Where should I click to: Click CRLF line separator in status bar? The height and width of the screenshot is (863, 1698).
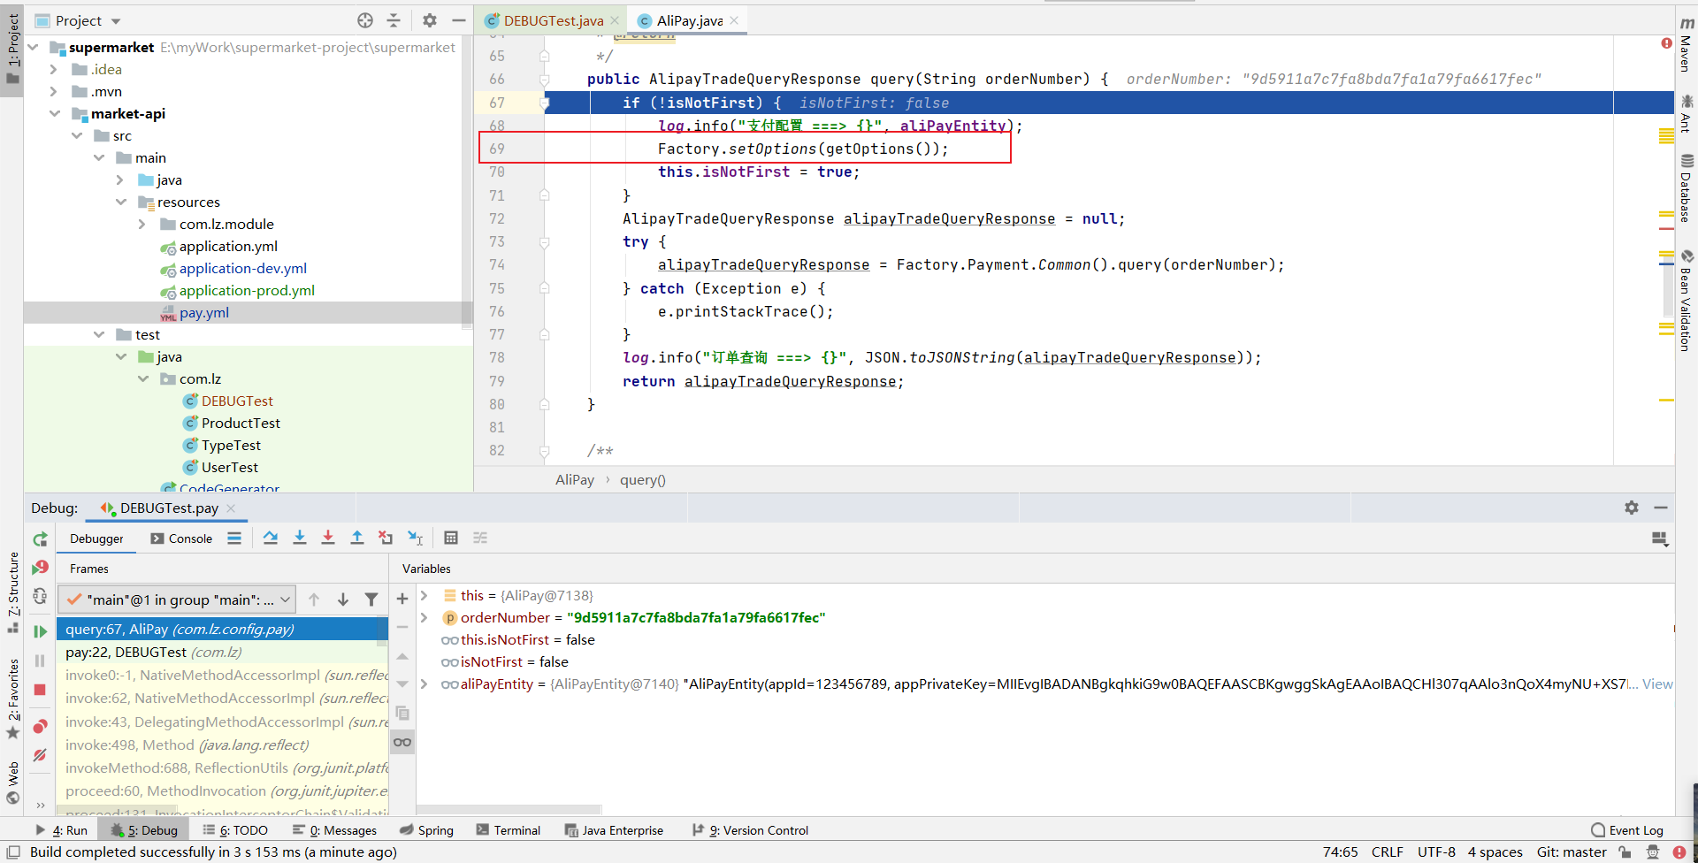tap(1387, 852)
